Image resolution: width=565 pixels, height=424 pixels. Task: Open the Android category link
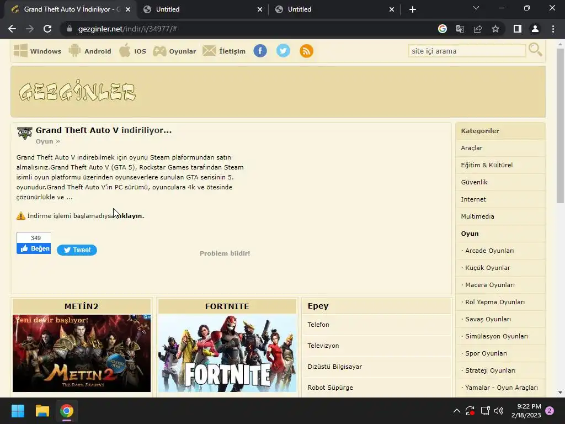pyautogui.click(x=90, y=51)
